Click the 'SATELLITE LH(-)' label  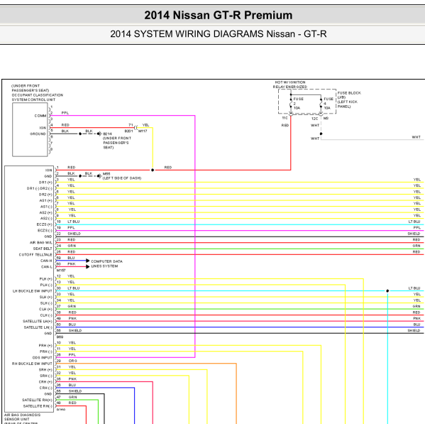coord(38,327)
